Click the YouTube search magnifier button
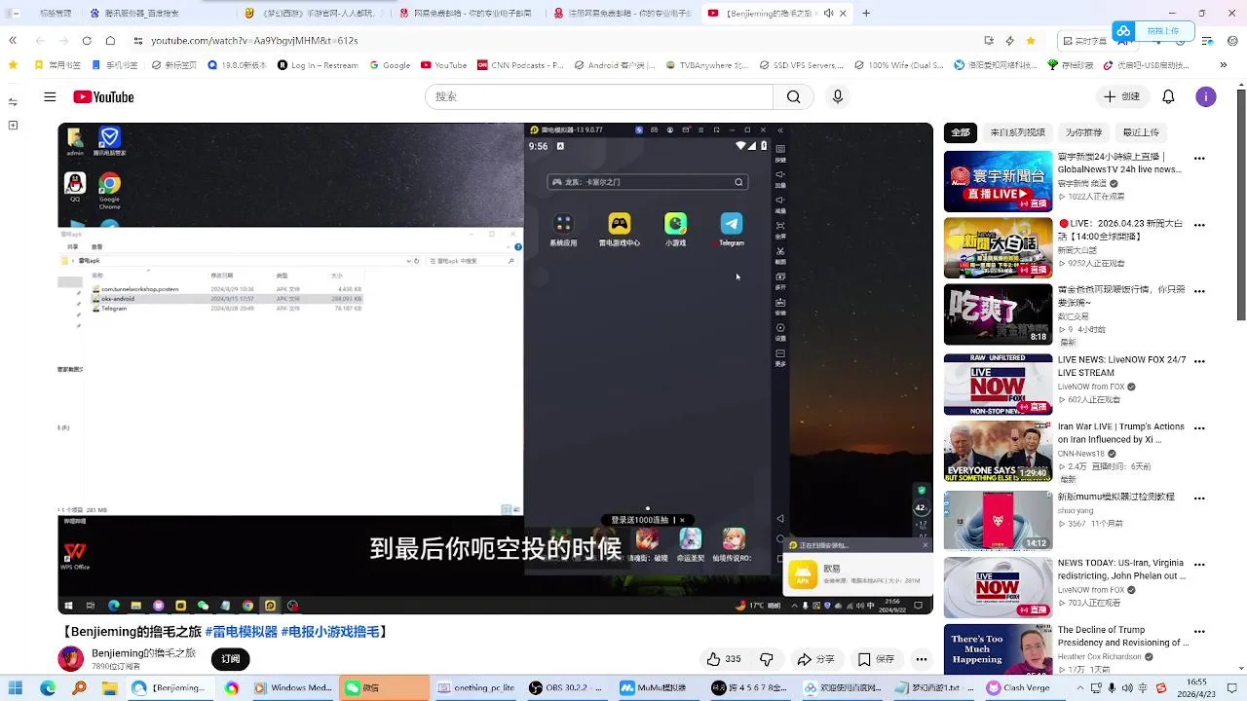The image size is (1247, 701). pyautogui.click(x=793, y=96)
